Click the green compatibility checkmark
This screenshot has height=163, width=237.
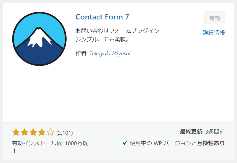point(125,143)
